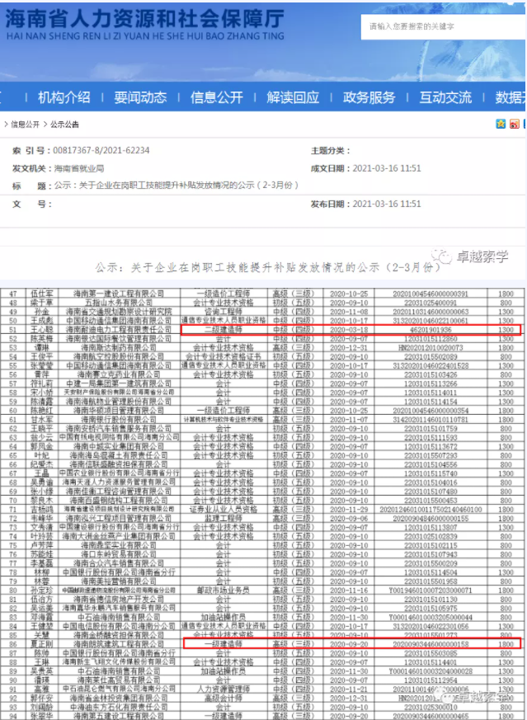527x720 pixels.
Task: Select the 邮政市场业务员 cell
Action: coord(224,590)
